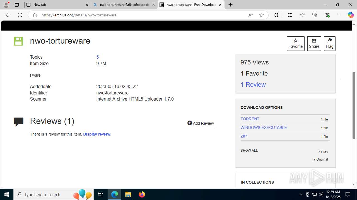Open Favorites list icon in toolbar
The image size is (357, 200).
coord(302,15)
